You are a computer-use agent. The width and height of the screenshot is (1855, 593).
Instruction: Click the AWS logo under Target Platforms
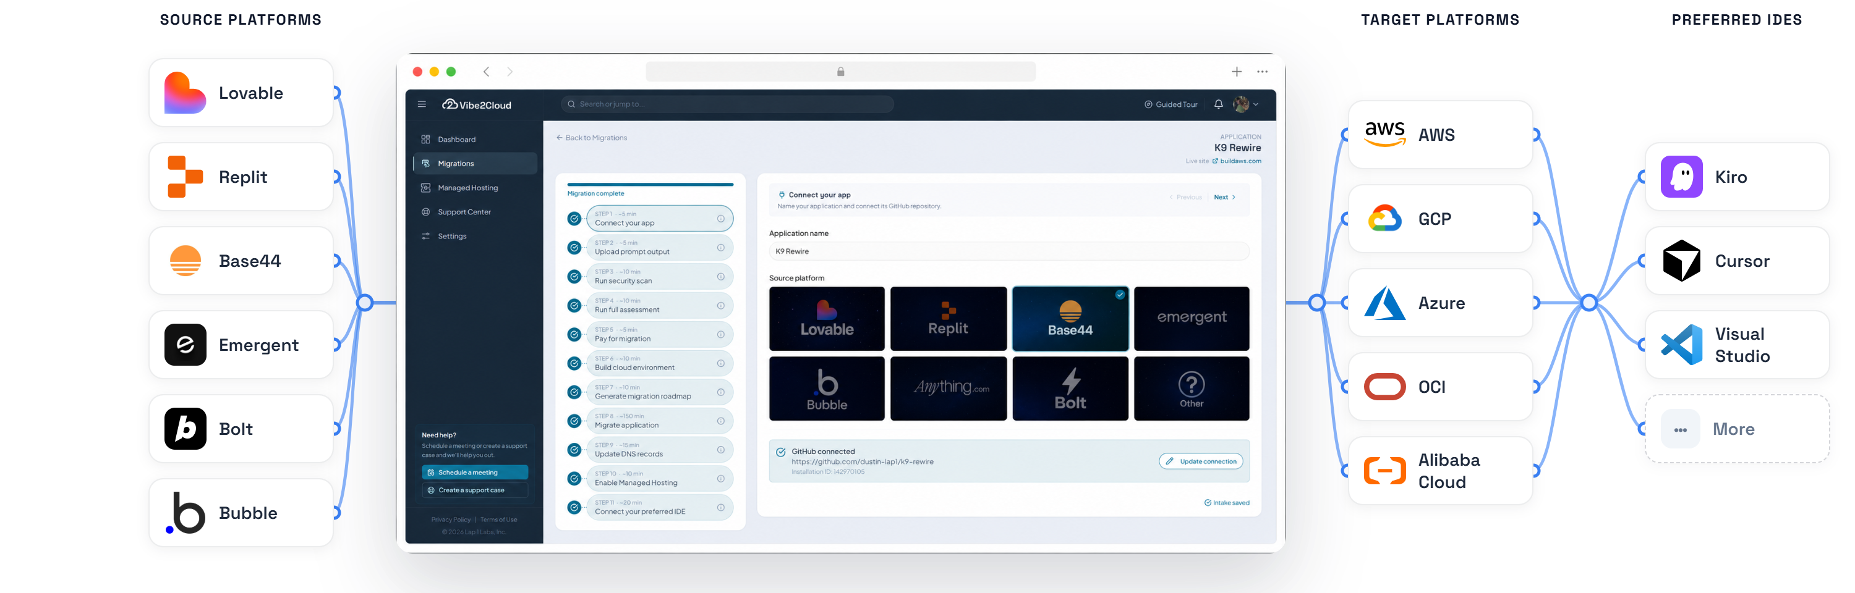pos(1385,134)
